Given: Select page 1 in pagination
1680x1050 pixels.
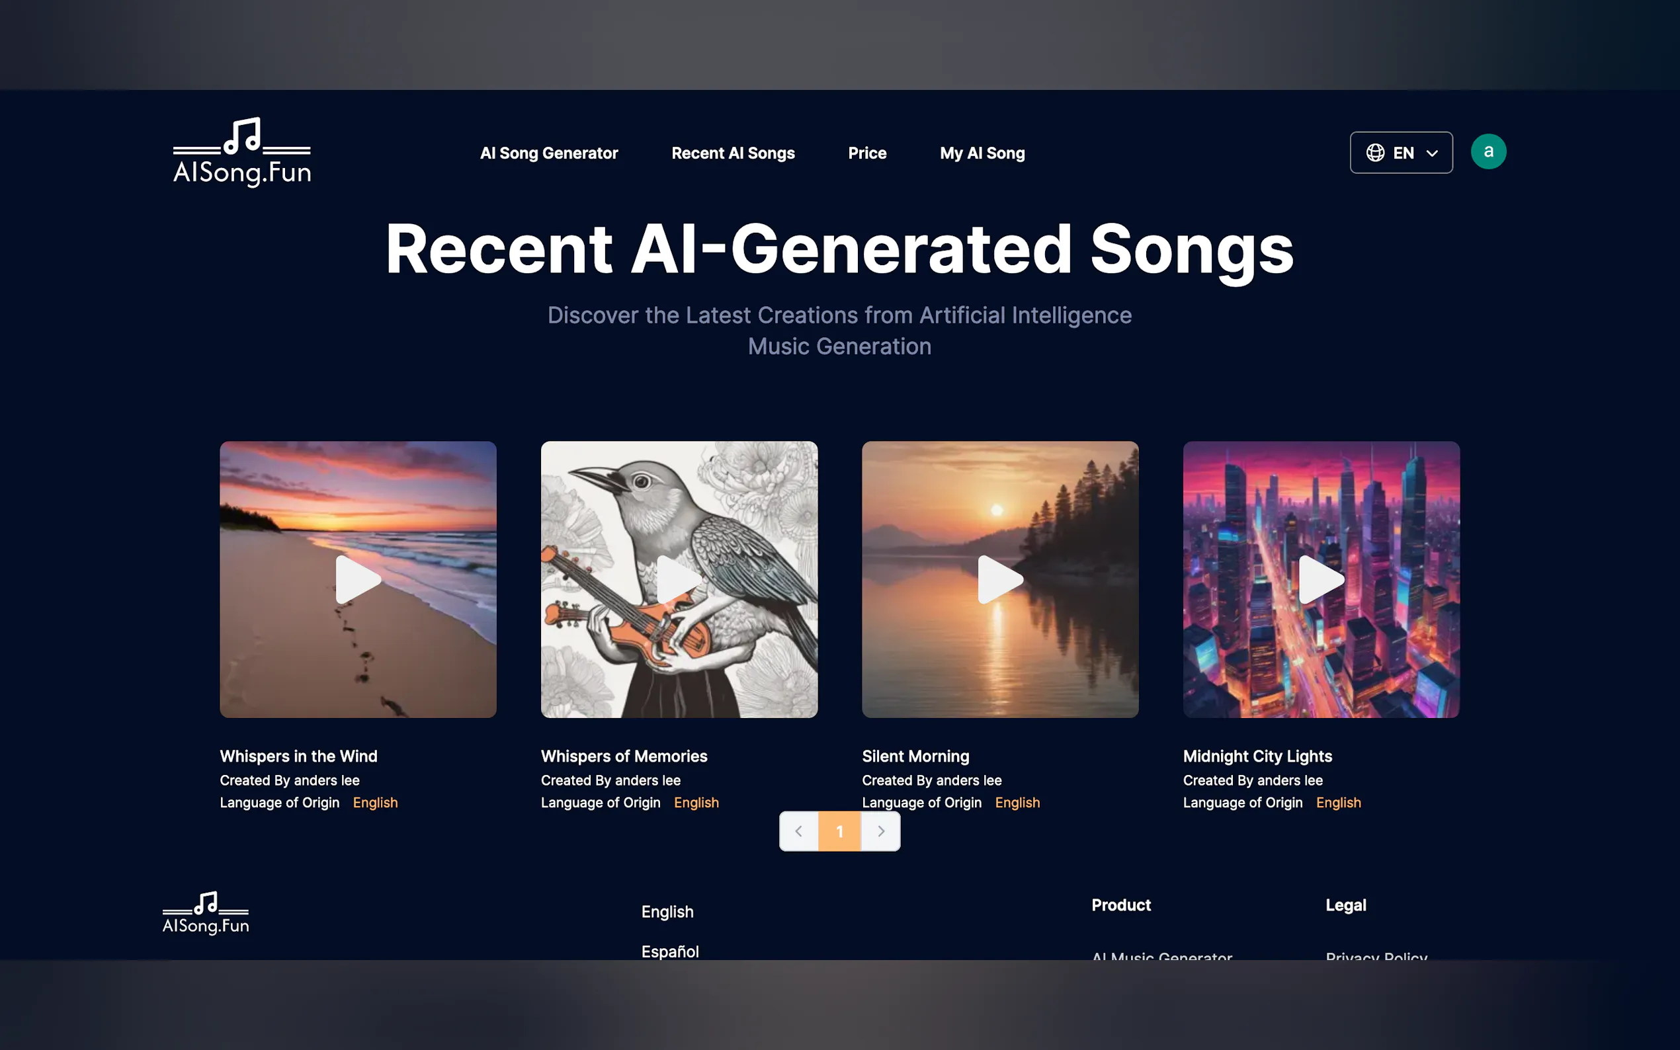Looking at the screenshot, I should [839, 831].
